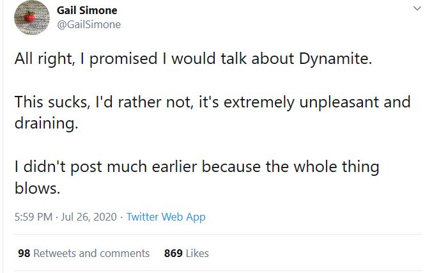View the "Retweets and comments" list
This screenshot has width=432, height=273.
tap(91, 253)
